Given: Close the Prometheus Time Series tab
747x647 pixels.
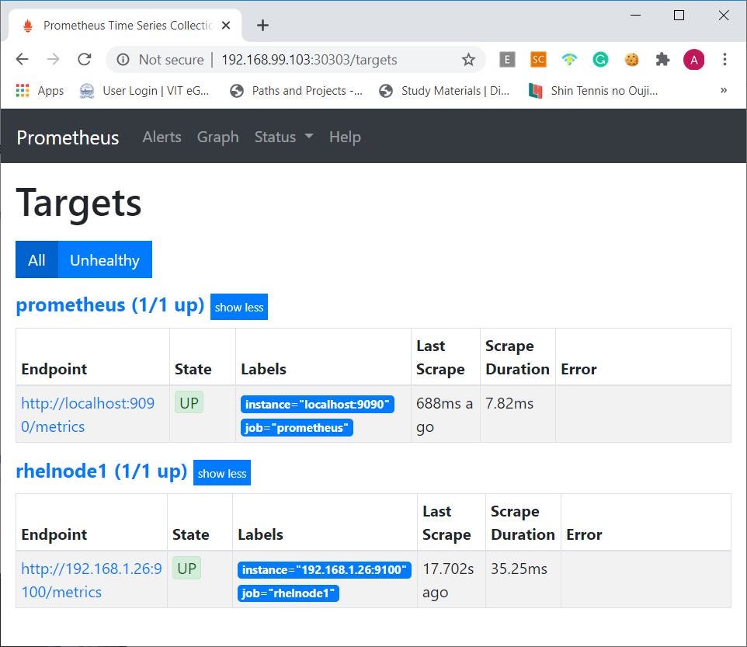Looking at the screenshot, I should pos(226,26).
